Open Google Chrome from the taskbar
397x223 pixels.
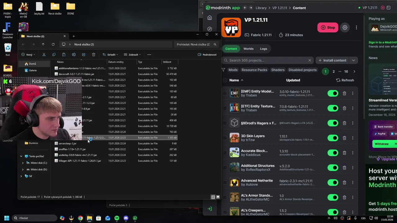pyautogui.click(x=80, y=218)
